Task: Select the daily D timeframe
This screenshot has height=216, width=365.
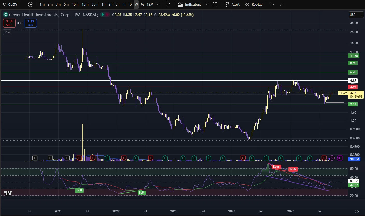Action: [131, 4]
